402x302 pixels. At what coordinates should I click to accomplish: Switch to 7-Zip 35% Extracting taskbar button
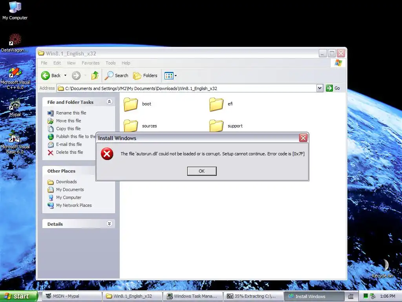253,296
